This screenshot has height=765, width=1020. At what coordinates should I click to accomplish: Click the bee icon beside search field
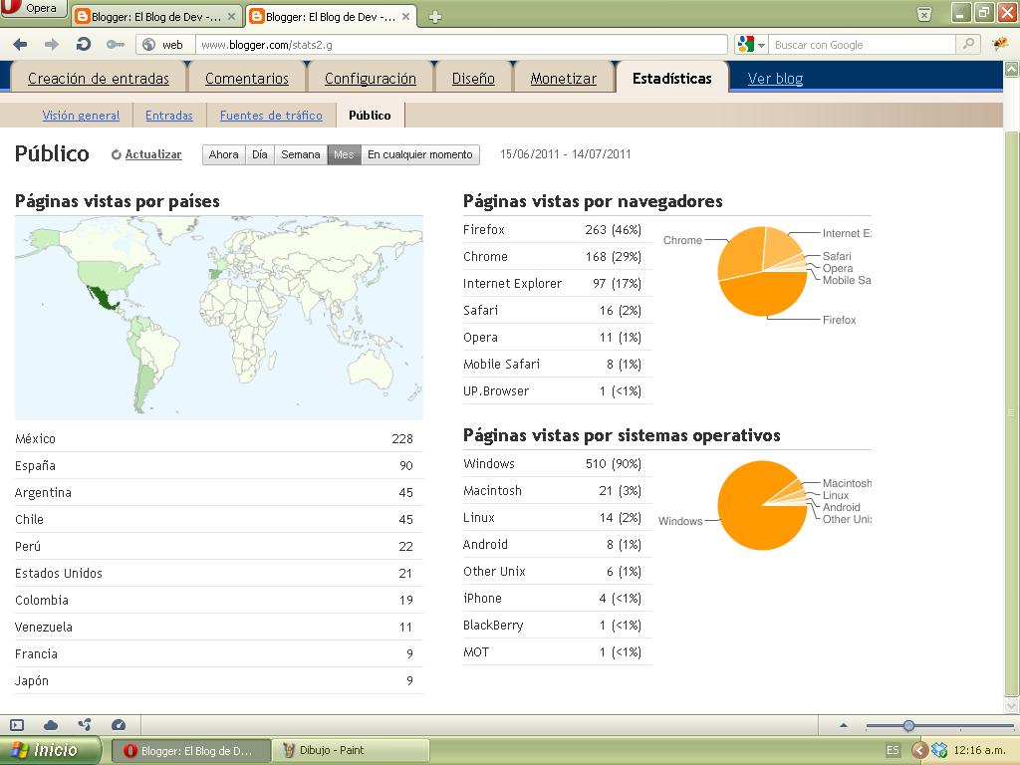click(1000, 44)
